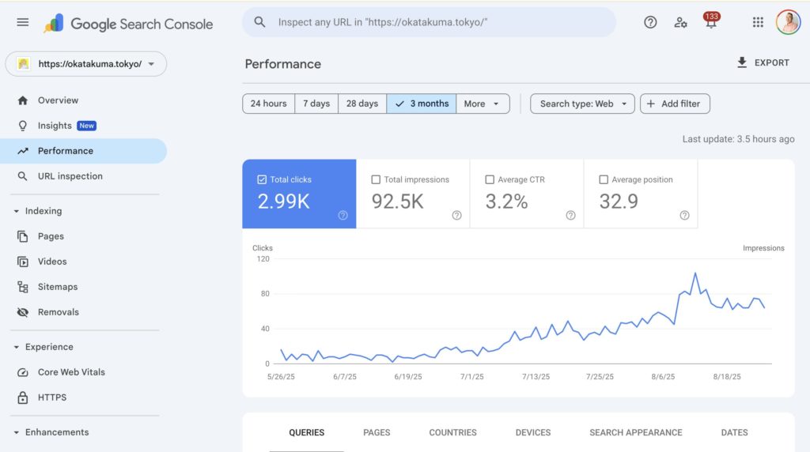Open the More date range dropdown
The width and height of the screenshot is (810, 452).
483,104
